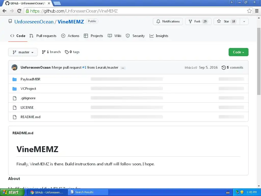Click the tag icon next to 0 tags
The height and width of the screenshot is (196, 261).
click(x=67, y=52)
